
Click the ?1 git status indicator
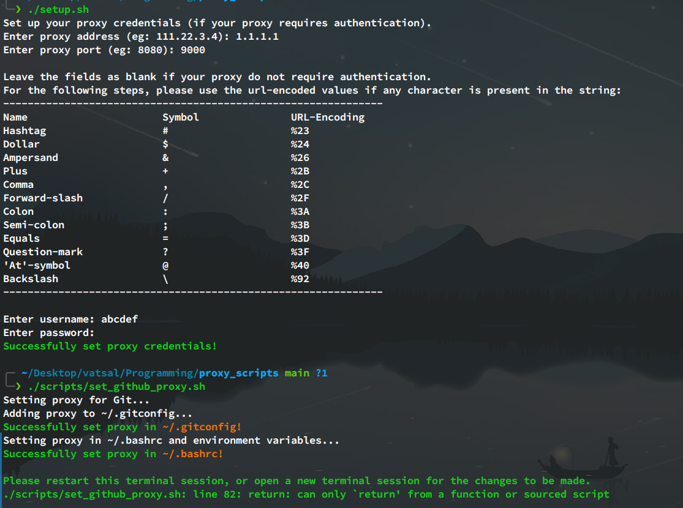pyautogui.click(x=322, y=372)
